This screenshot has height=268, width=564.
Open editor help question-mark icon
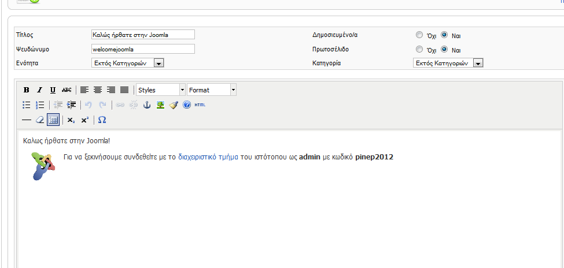[187, 105]
